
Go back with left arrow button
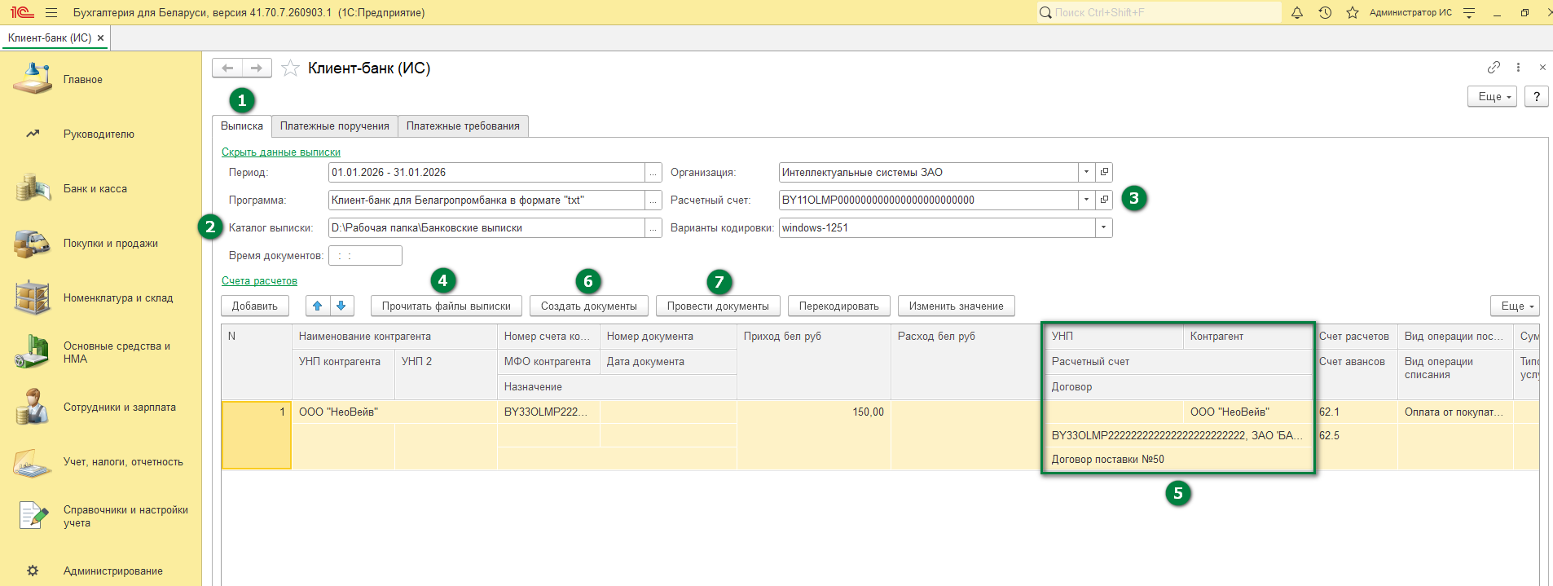tap(227, 68)
